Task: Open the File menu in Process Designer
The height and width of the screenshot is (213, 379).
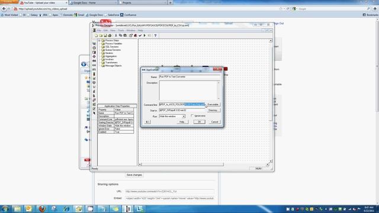Action: coord(99,30)
